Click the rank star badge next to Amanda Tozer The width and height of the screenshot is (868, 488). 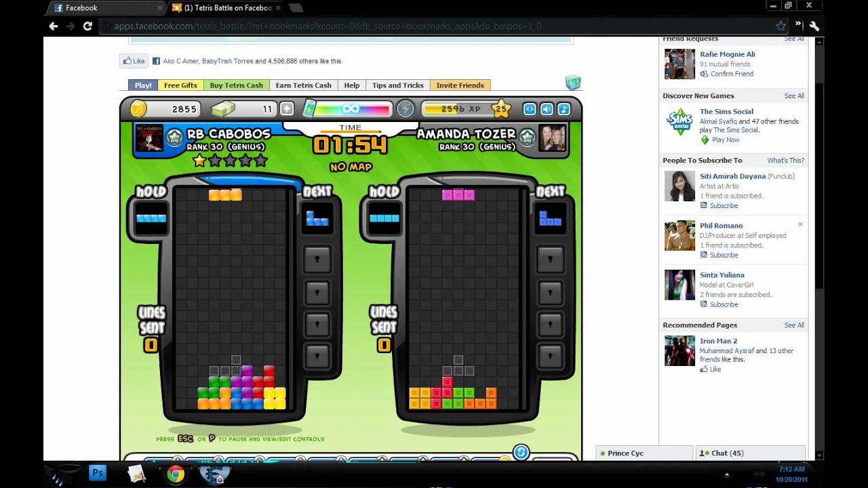pos(527,138)
